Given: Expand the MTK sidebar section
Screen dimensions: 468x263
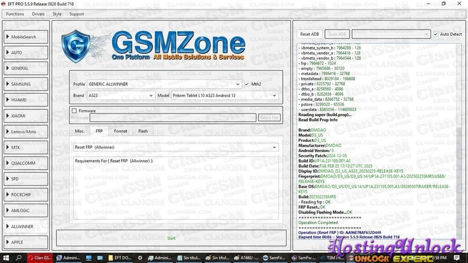Looking at the screenshot, I should click(x=26, y=147).
